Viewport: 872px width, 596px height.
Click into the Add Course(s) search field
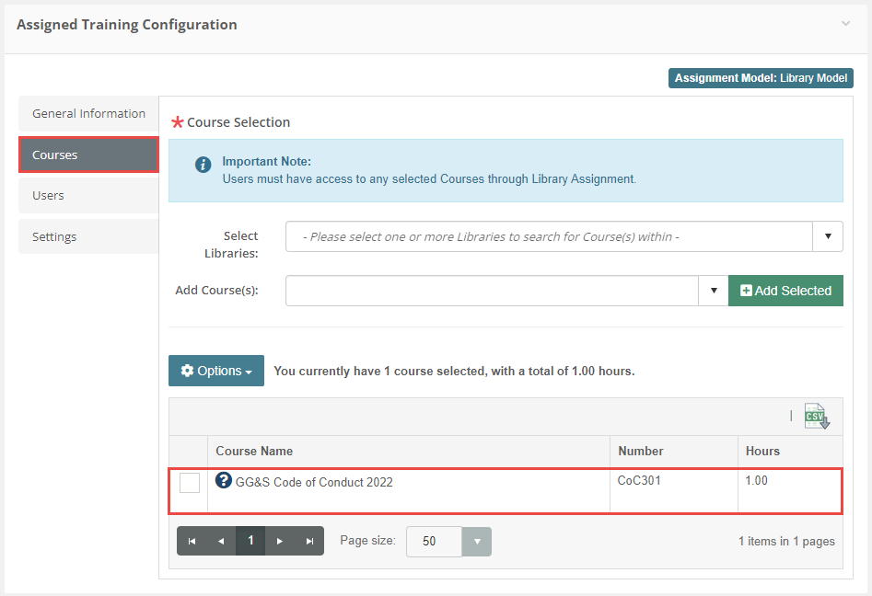coord(492,291)
